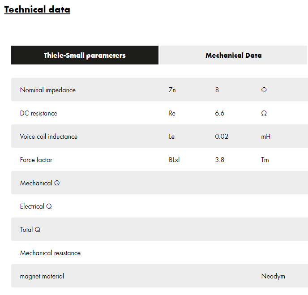Click the Neodym value

coord(273,276)
